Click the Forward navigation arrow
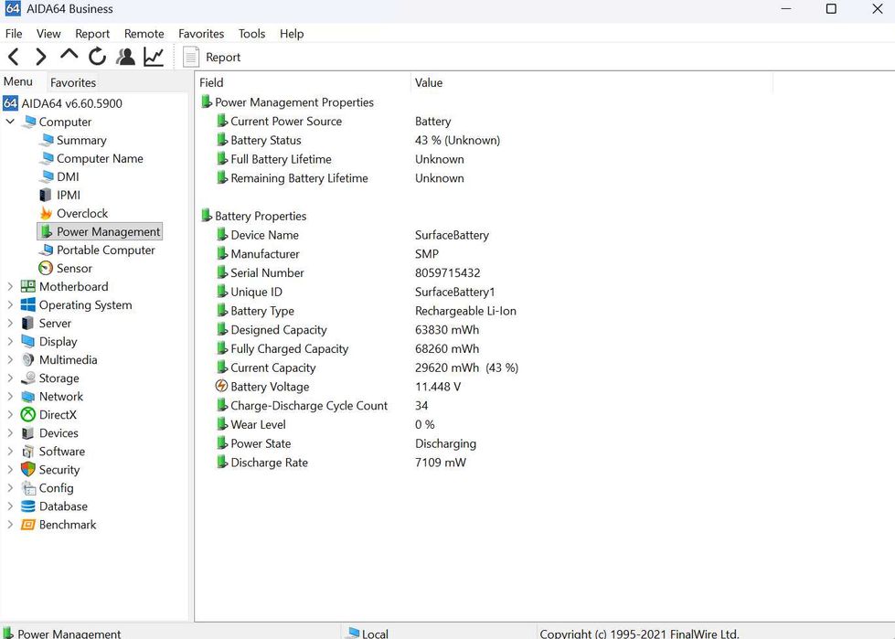 pyautogui.click(x=40, y=57)
